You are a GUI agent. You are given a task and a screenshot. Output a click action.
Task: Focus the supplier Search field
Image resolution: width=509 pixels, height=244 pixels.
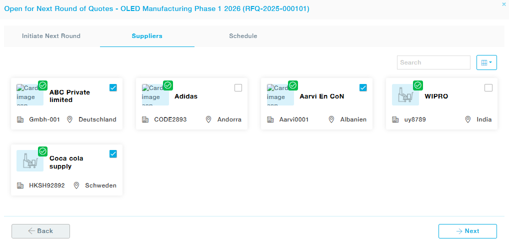(433, 62)
